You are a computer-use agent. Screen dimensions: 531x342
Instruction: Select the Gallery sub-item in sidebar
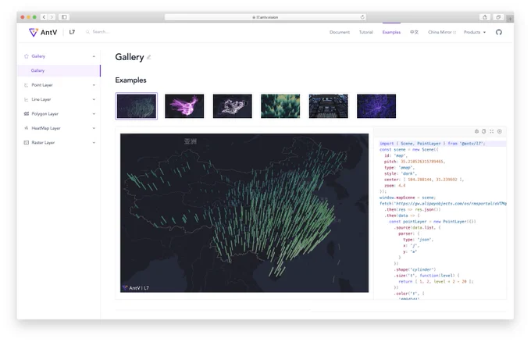click(59, 71)
